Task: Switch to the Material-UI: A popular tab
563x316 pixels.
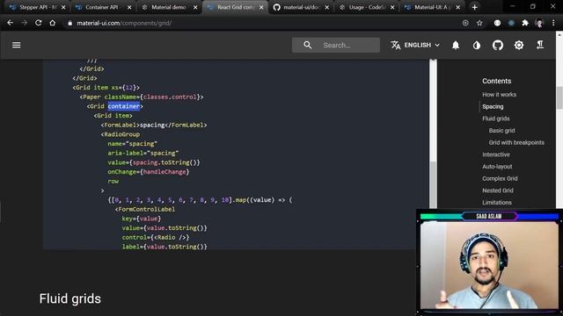Action: [x=432, y=7]
